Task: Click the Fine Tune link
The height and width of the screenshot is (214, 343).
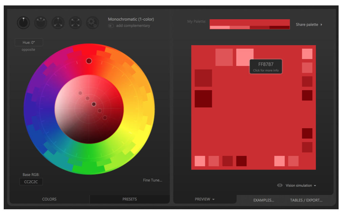Action: pos(153,180)
